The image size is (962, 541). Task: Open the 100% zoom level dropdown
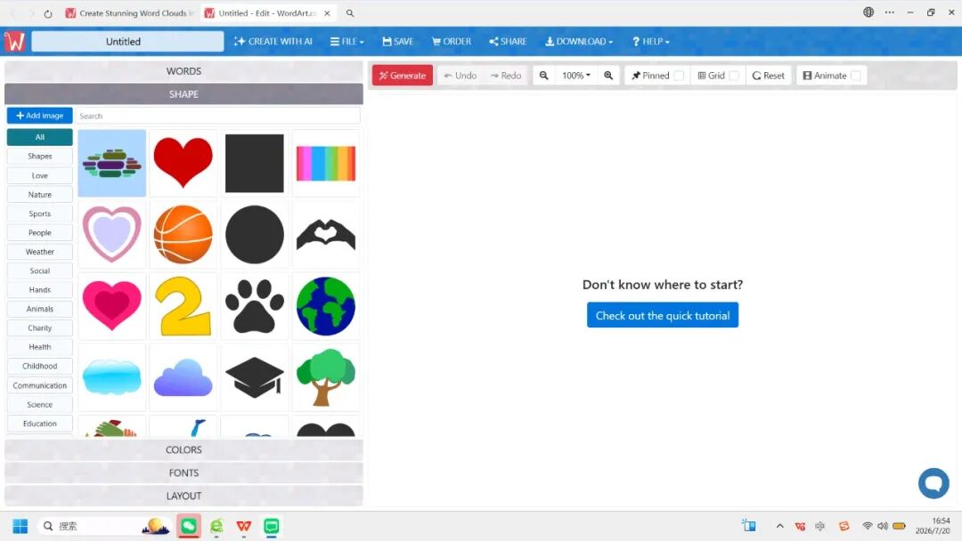[x=576, y=76]
